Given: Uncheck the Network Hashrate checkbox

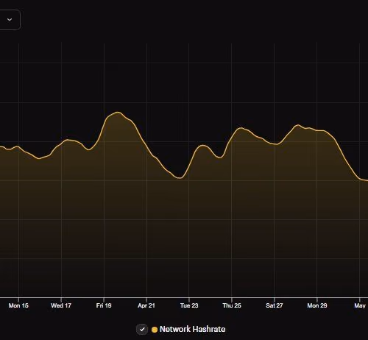Looking at the screenshot, I should click(142, 329).
